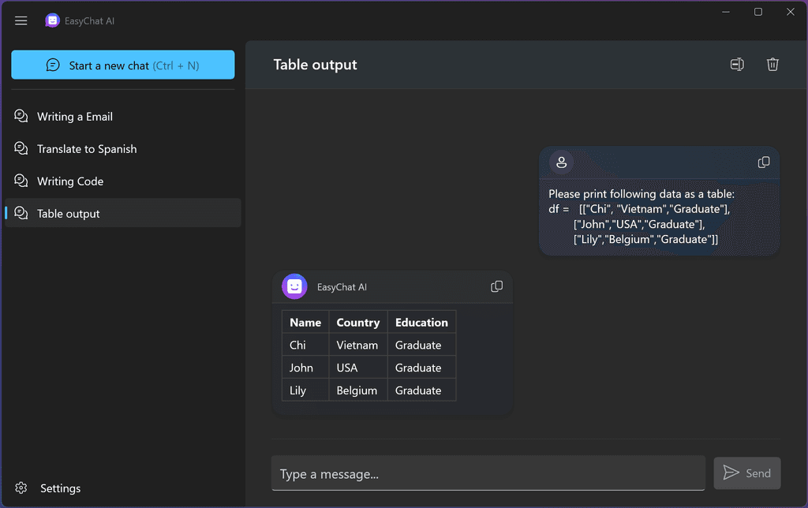Start a new chat

[x=122, y=65]
